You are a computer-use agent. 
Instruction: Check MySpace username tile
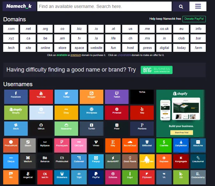tap(45, 145)
